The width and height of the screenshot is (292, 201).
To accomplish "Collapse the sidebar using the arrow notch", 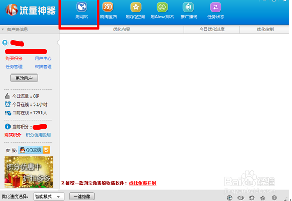I will [58, 43].
